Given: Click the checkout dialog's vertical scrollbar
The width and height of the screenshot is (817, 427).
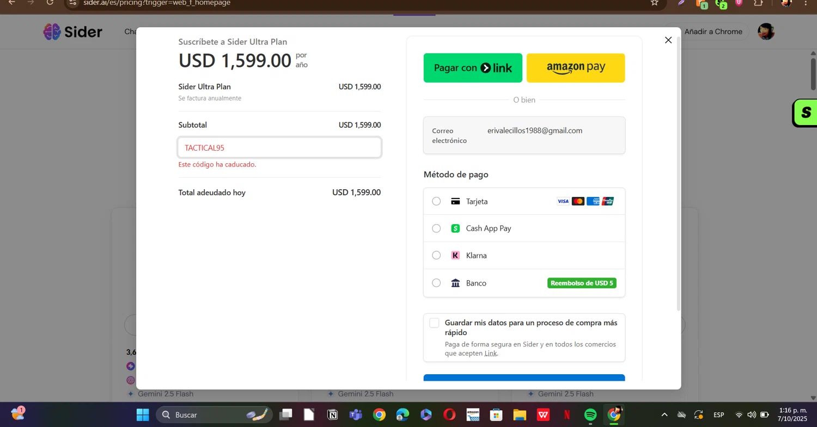Looking at the screenshot, I should (678, 174).
